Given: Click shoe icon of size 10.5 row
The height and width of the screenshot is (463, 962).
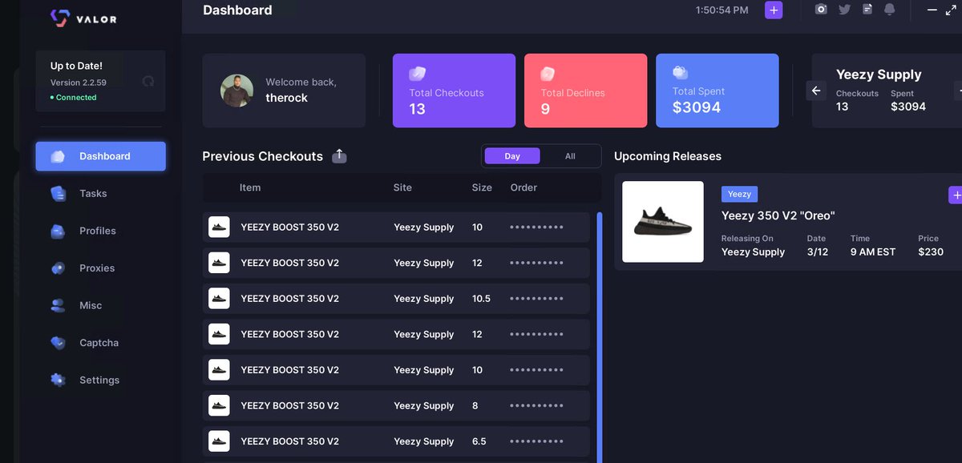Looking at the screenshot, I should [219, 298].
